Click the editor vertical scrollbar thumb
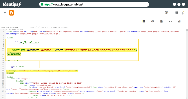 coord(187,30)
